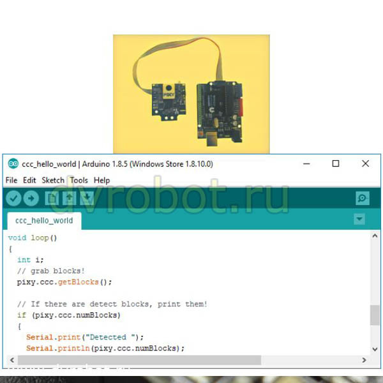Click the Upload arrow button
Image resolution: width=383 pixels, height=383 pixels.
pyautogui.click(x=31, y=199)
